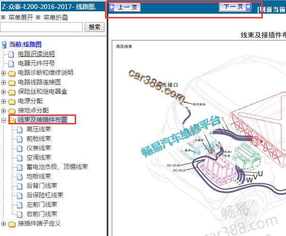The image size is (286, 236).
Task: Open the 右前门线束 page
Action: pyautogui.click(x=42, y=214)
